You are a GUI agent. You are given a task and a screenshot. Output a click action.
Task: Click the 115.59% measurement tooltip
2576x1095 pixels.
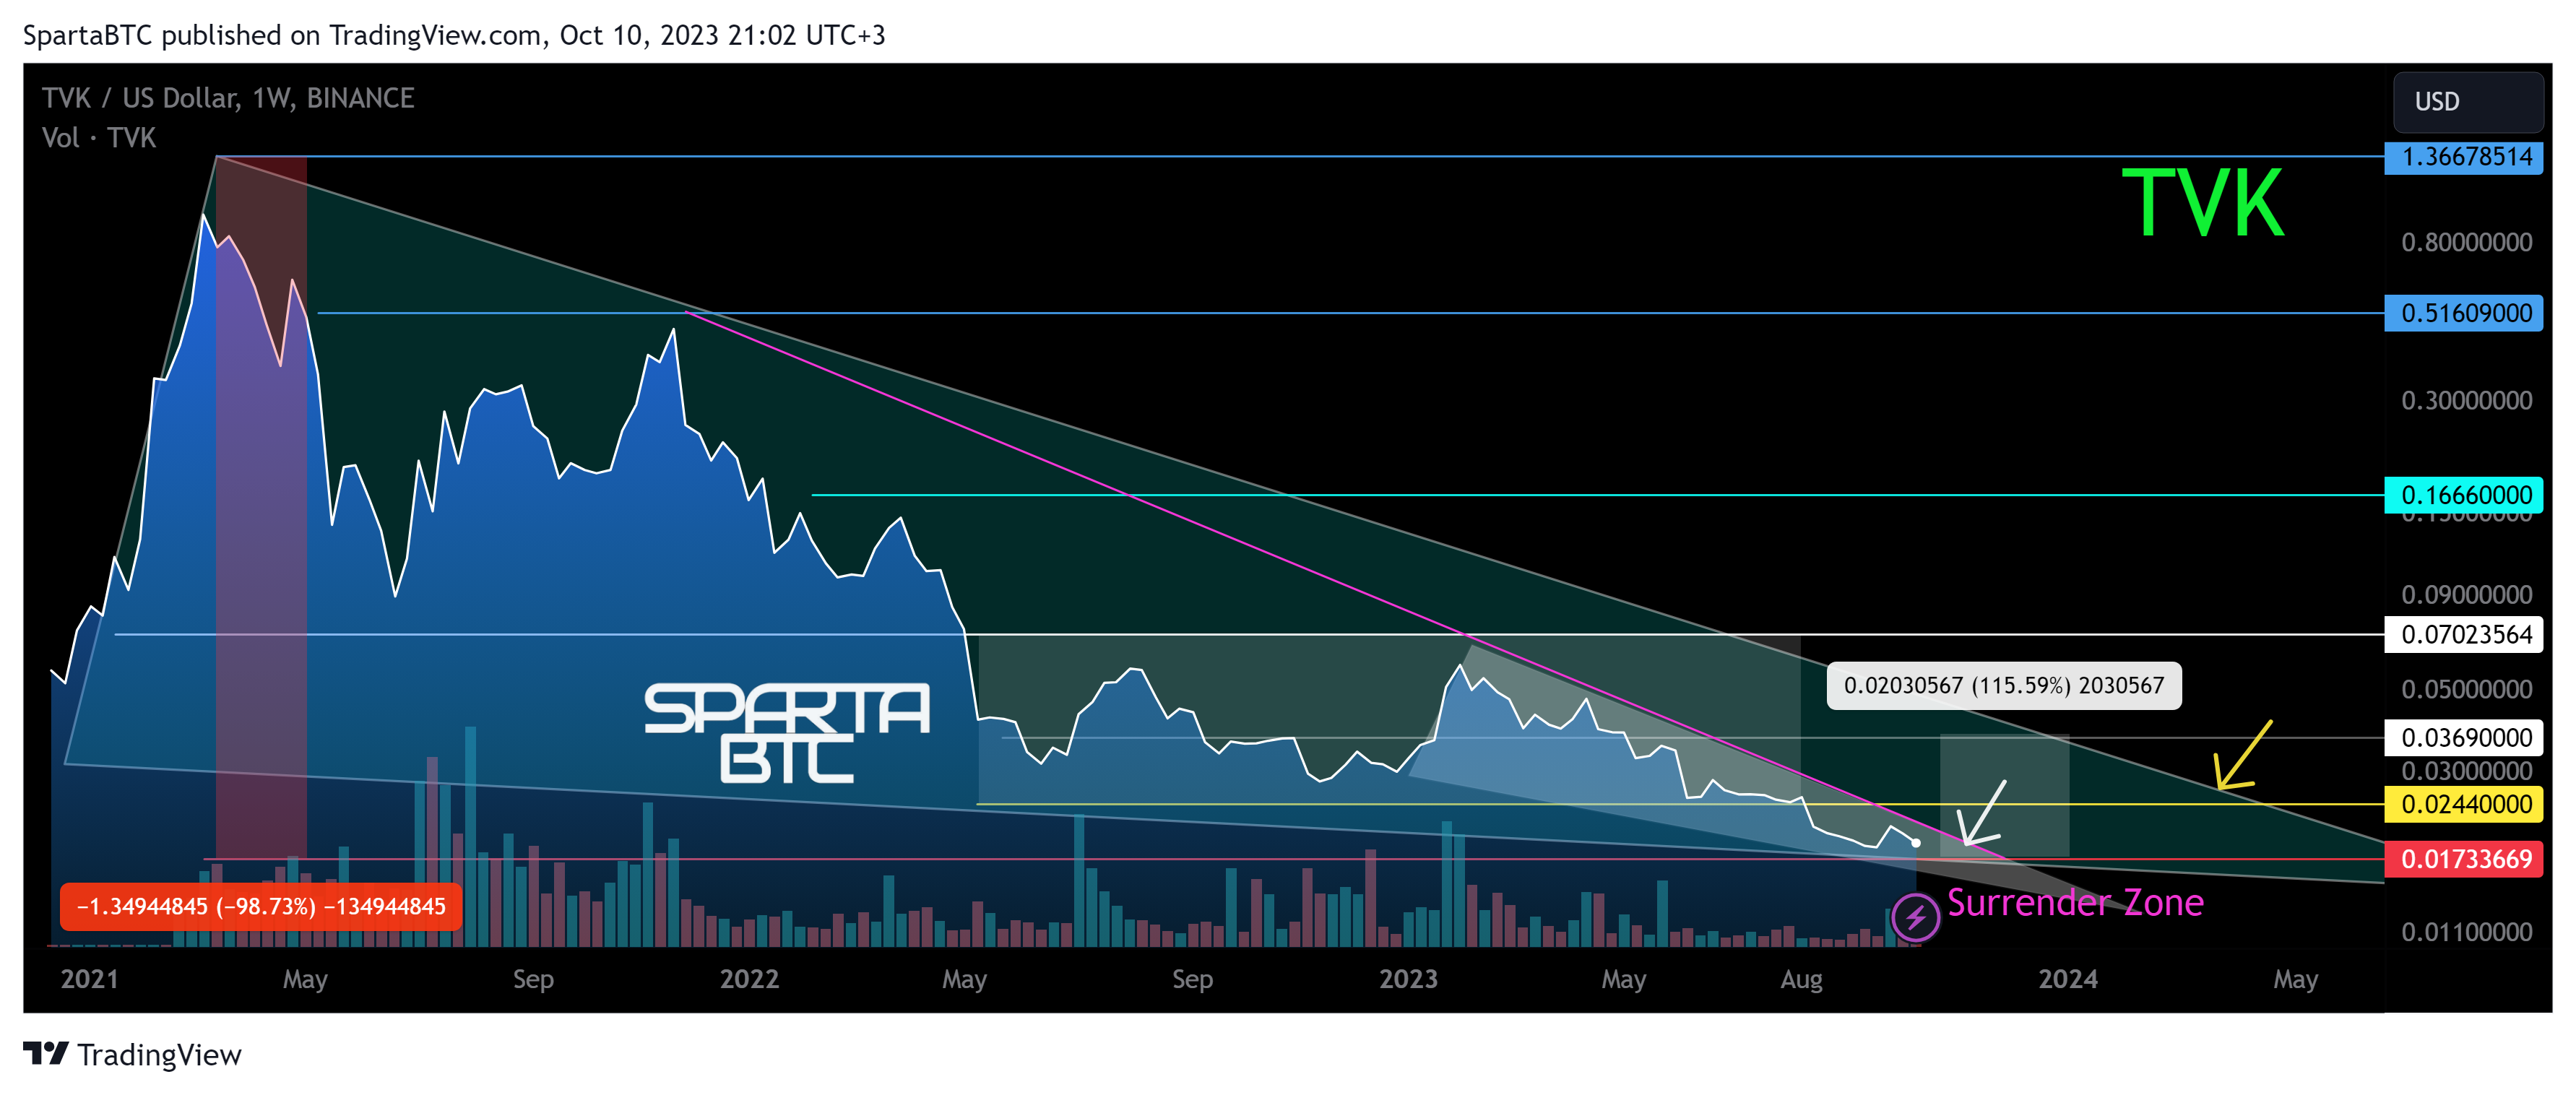(2004, 685)
